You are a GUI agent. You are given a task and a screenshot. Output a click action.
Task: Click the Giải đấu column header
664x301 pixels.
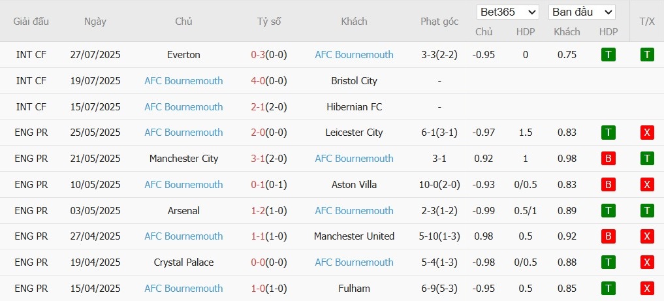pos(31,21)
